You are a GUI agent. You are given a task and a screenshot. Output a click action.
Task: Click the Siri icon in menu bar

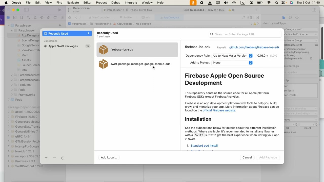291,3
